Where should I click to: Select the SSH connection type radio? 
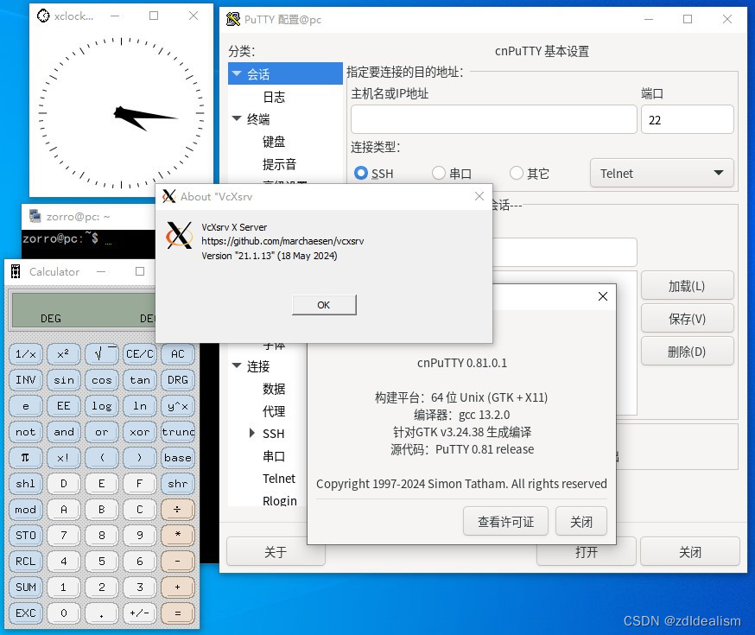click(x=360, y=173)
